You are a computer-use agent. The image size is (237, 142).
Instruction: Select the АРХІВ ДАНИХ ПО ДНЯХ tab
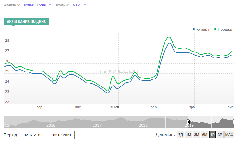(x=26, y=22)
